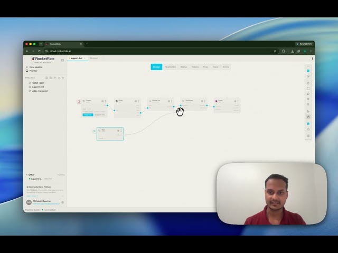
Task: Bookmark page with the star icon
Action: (x=275, y=51)
